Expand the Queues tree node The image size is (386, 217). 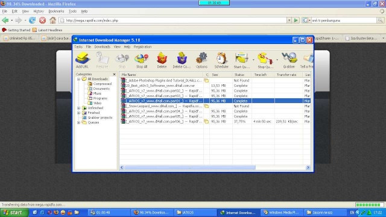point(78,122)
